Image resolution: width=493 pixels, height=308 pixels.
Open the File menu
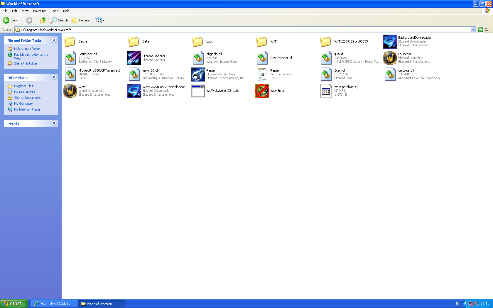[x=5, y=11]
